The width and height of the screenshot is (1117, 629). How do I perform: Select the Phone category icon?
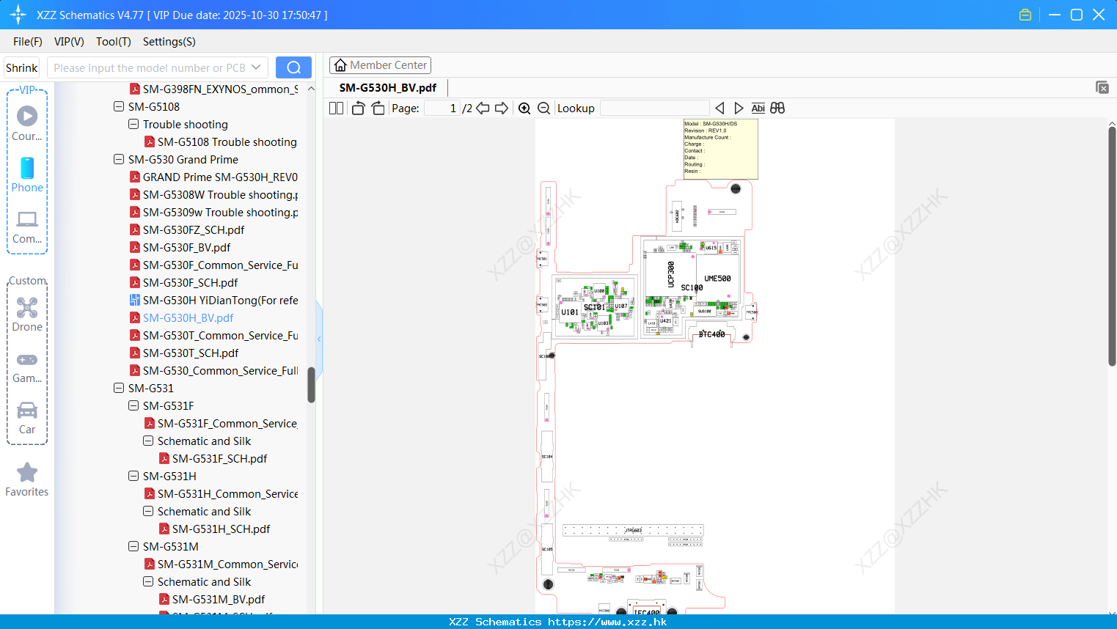pos(27,175)
